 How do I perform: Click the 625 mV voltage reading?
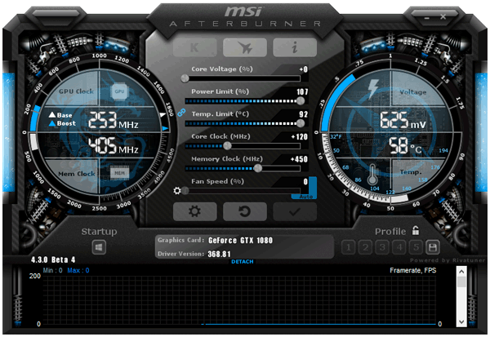point(403,121)
